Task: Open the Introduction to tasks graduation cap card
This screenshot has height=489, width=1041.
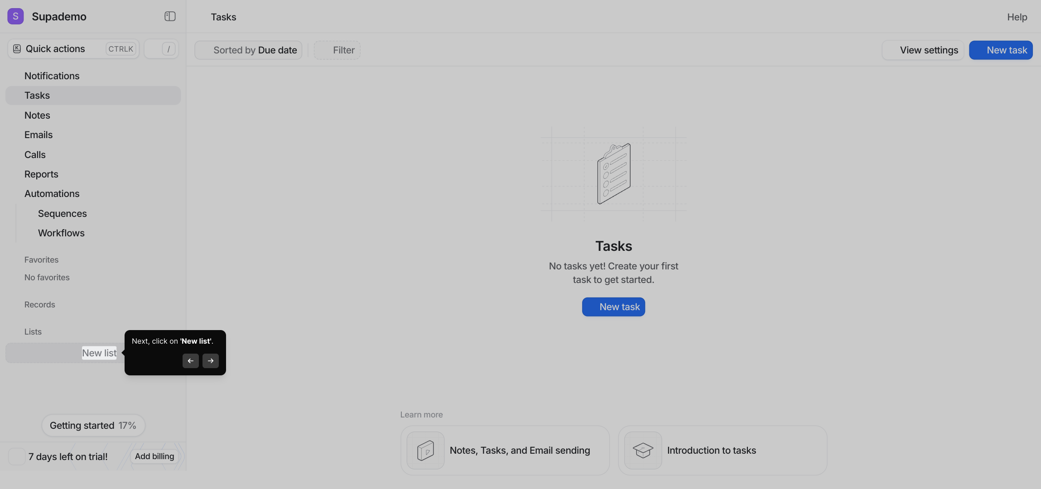Action: pyautogui.click(x=722, y=450)
